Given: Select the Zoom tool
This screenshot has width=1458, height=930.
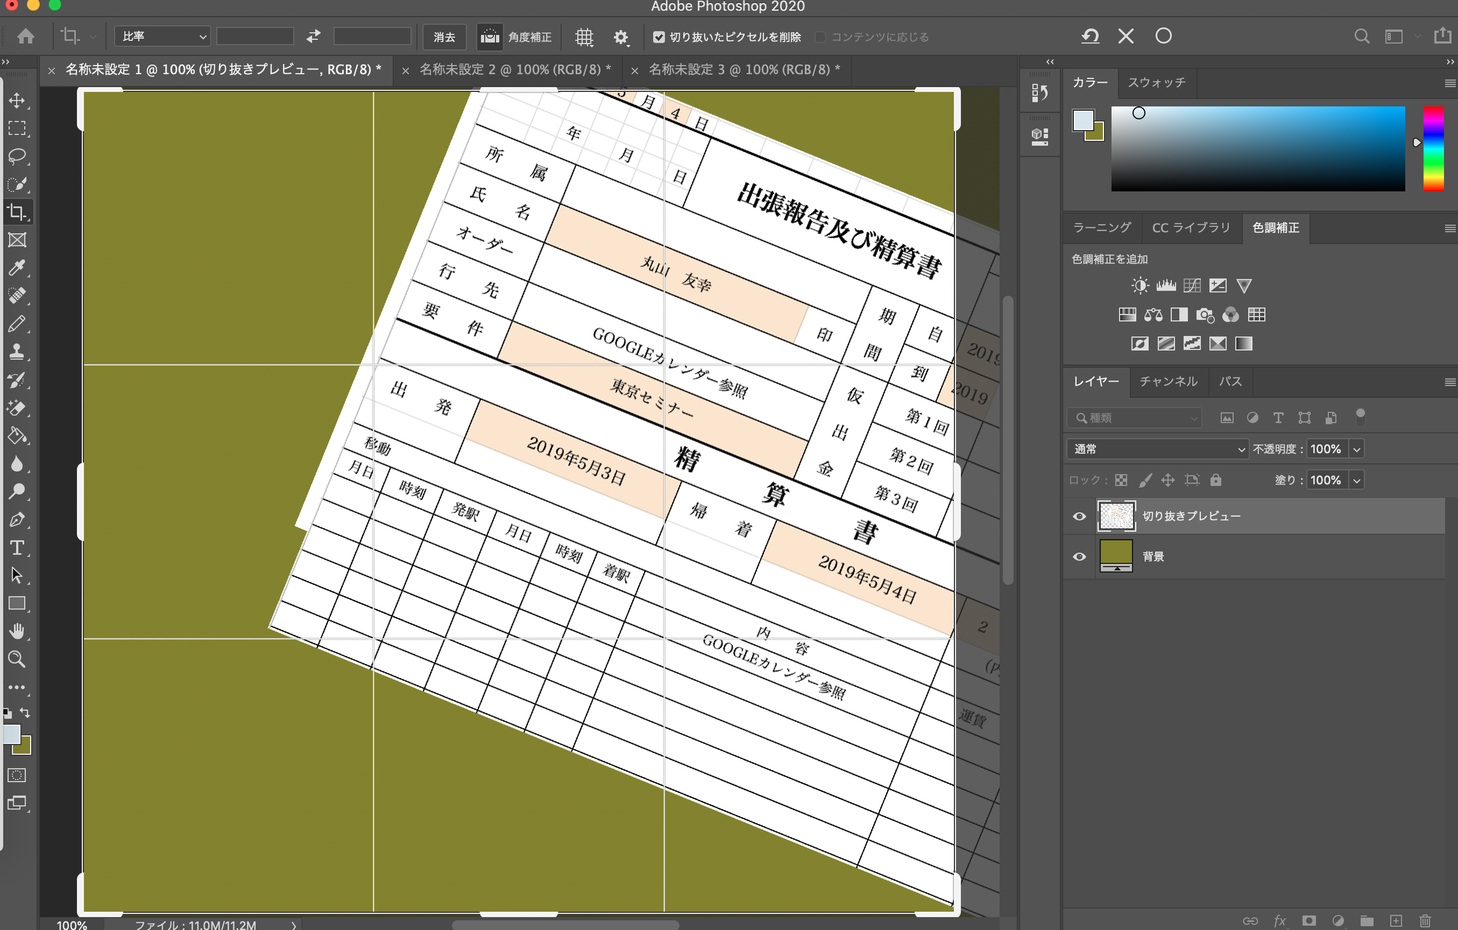Looking at the screenshot, I should [x=17, y=660].
